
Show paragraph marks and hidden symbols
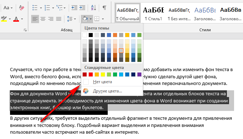(105, 7)
